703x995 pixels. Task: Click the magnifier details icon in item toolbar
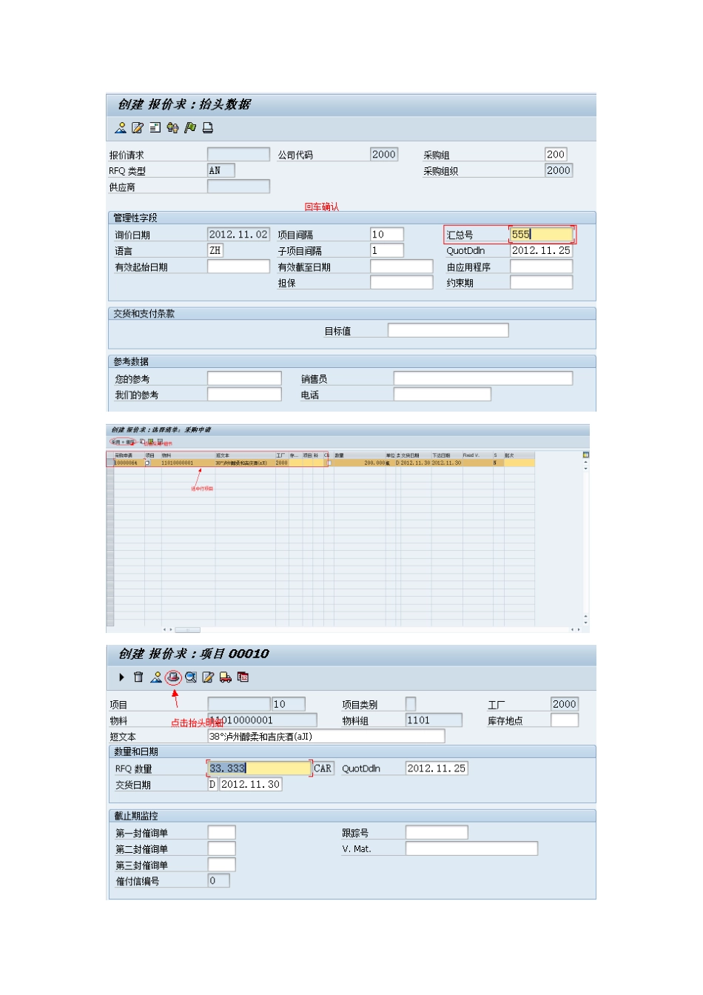[x=191, y=677]
